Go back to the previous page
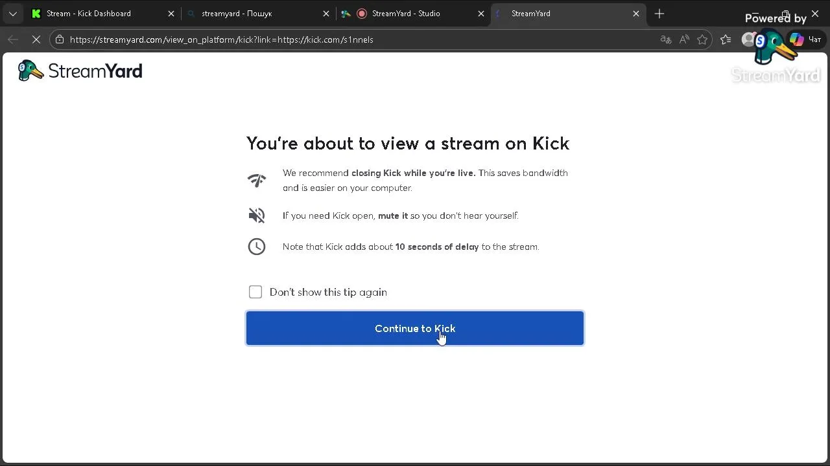Viewport: 830px width, 466px height. (x=13, y=39)
